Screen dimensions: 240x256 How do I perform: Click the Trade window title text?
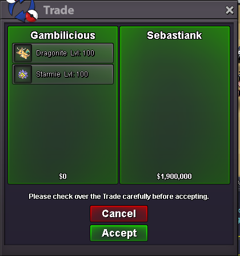click(x=59, y=10)
